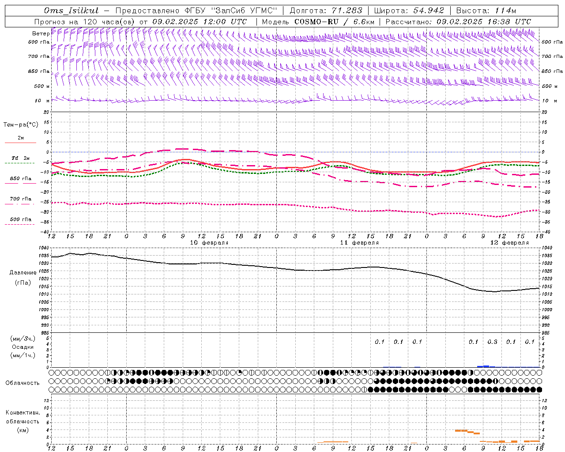
Task: Click the Облачность cloudiness label
Action: pyautogui.click(x=22, y=383)
